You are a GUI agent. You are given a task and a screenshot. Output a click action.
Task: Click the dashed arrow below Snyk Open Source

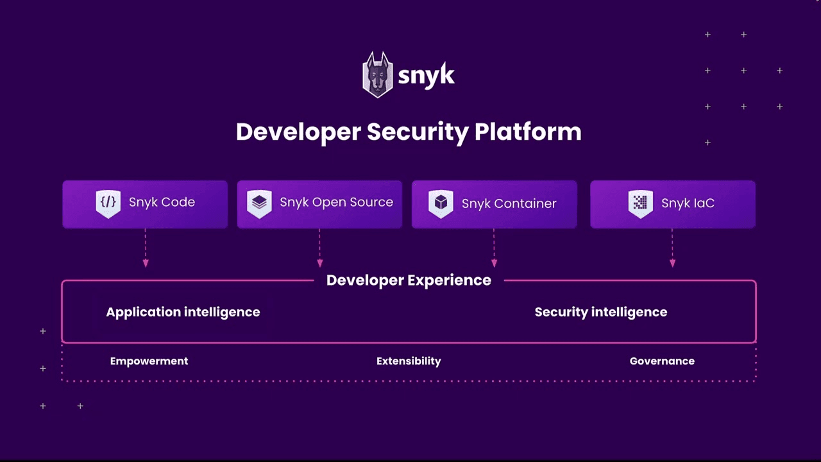[x=319, y=248]
